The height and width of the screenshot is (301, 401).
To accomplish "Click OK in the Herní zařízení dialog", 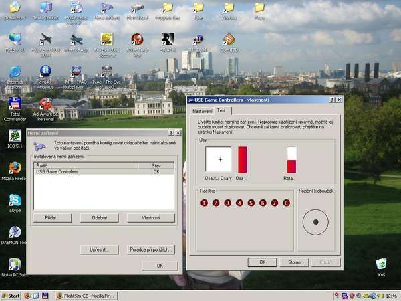I will (x=160, y=266).
